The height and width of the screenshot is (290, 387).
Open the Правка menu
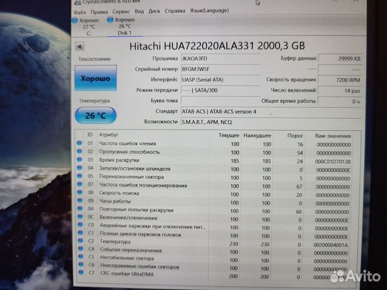[99, 12]
